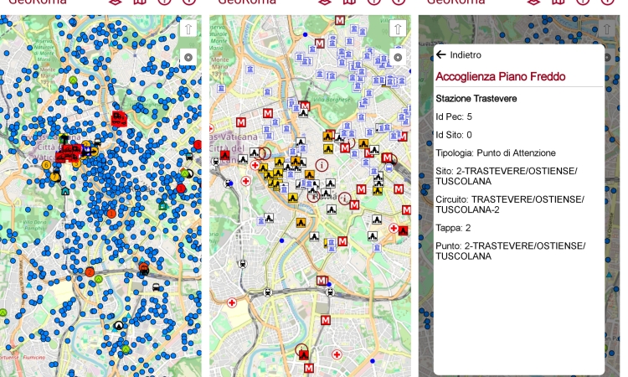Screen dimensions: 628x377
Task: Select the green house marker on the blue-dot map
Action: (162, 206)
